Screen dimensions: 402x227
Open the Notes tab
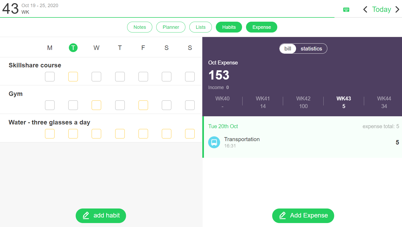140,27
